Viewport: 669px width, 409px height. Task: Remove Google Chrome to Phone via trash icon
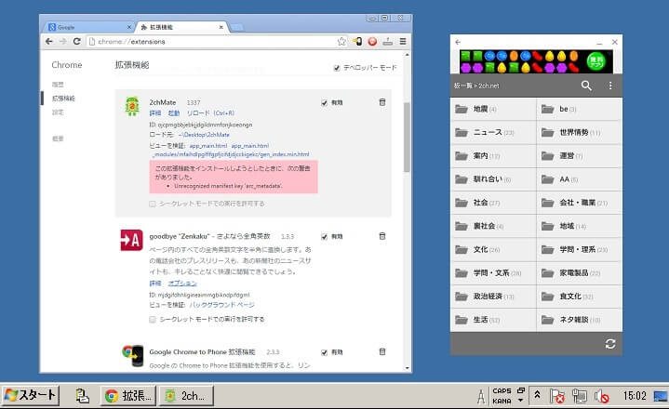382,352
